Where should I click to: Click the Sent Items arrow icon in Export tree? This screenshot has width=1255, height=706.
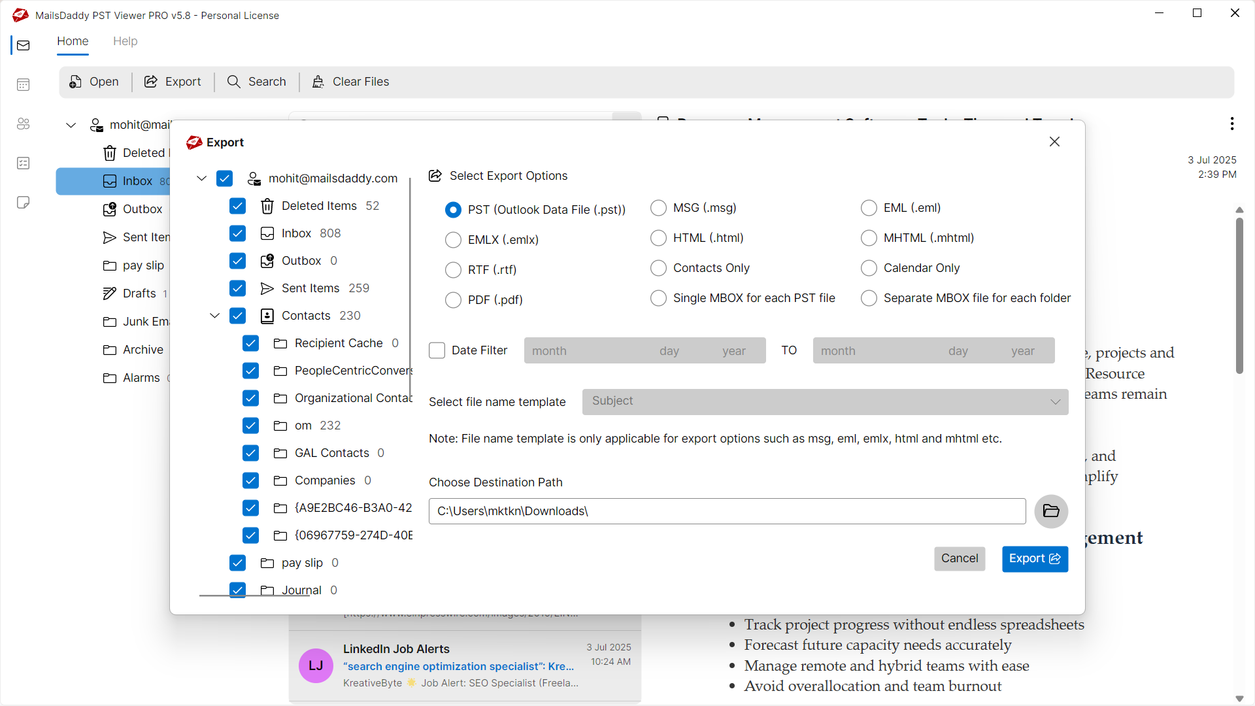click(x=267, y=288)
